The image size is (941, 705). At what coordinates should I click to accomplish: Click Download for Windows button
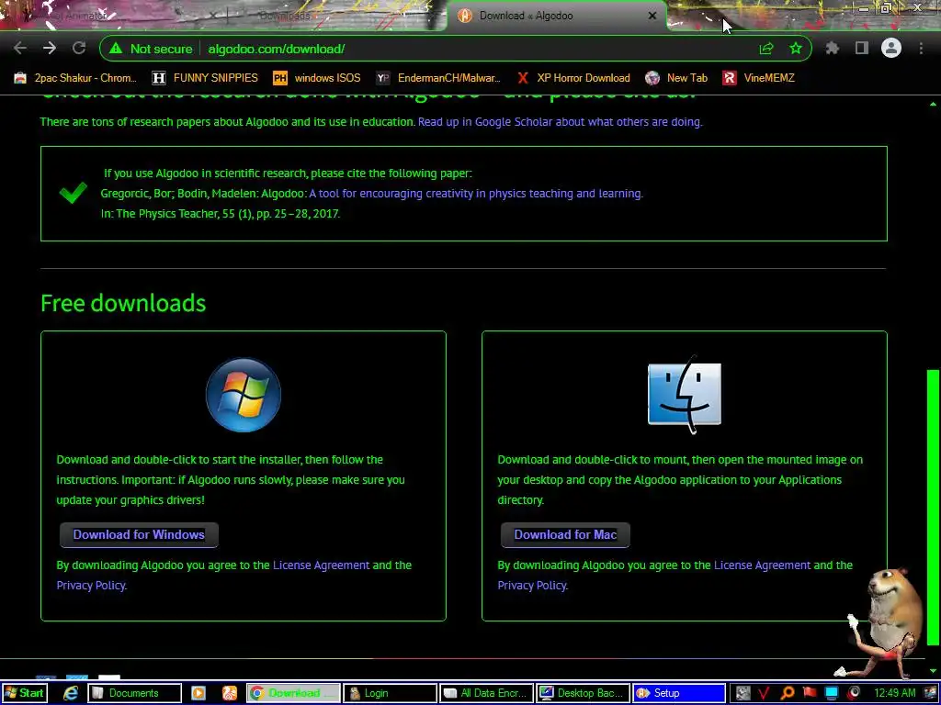139,535
